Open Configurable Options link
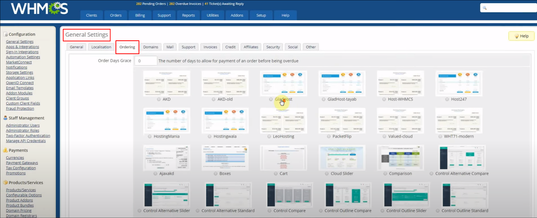Viewport: 537px width, 218px height. click(x=24, y=195)
